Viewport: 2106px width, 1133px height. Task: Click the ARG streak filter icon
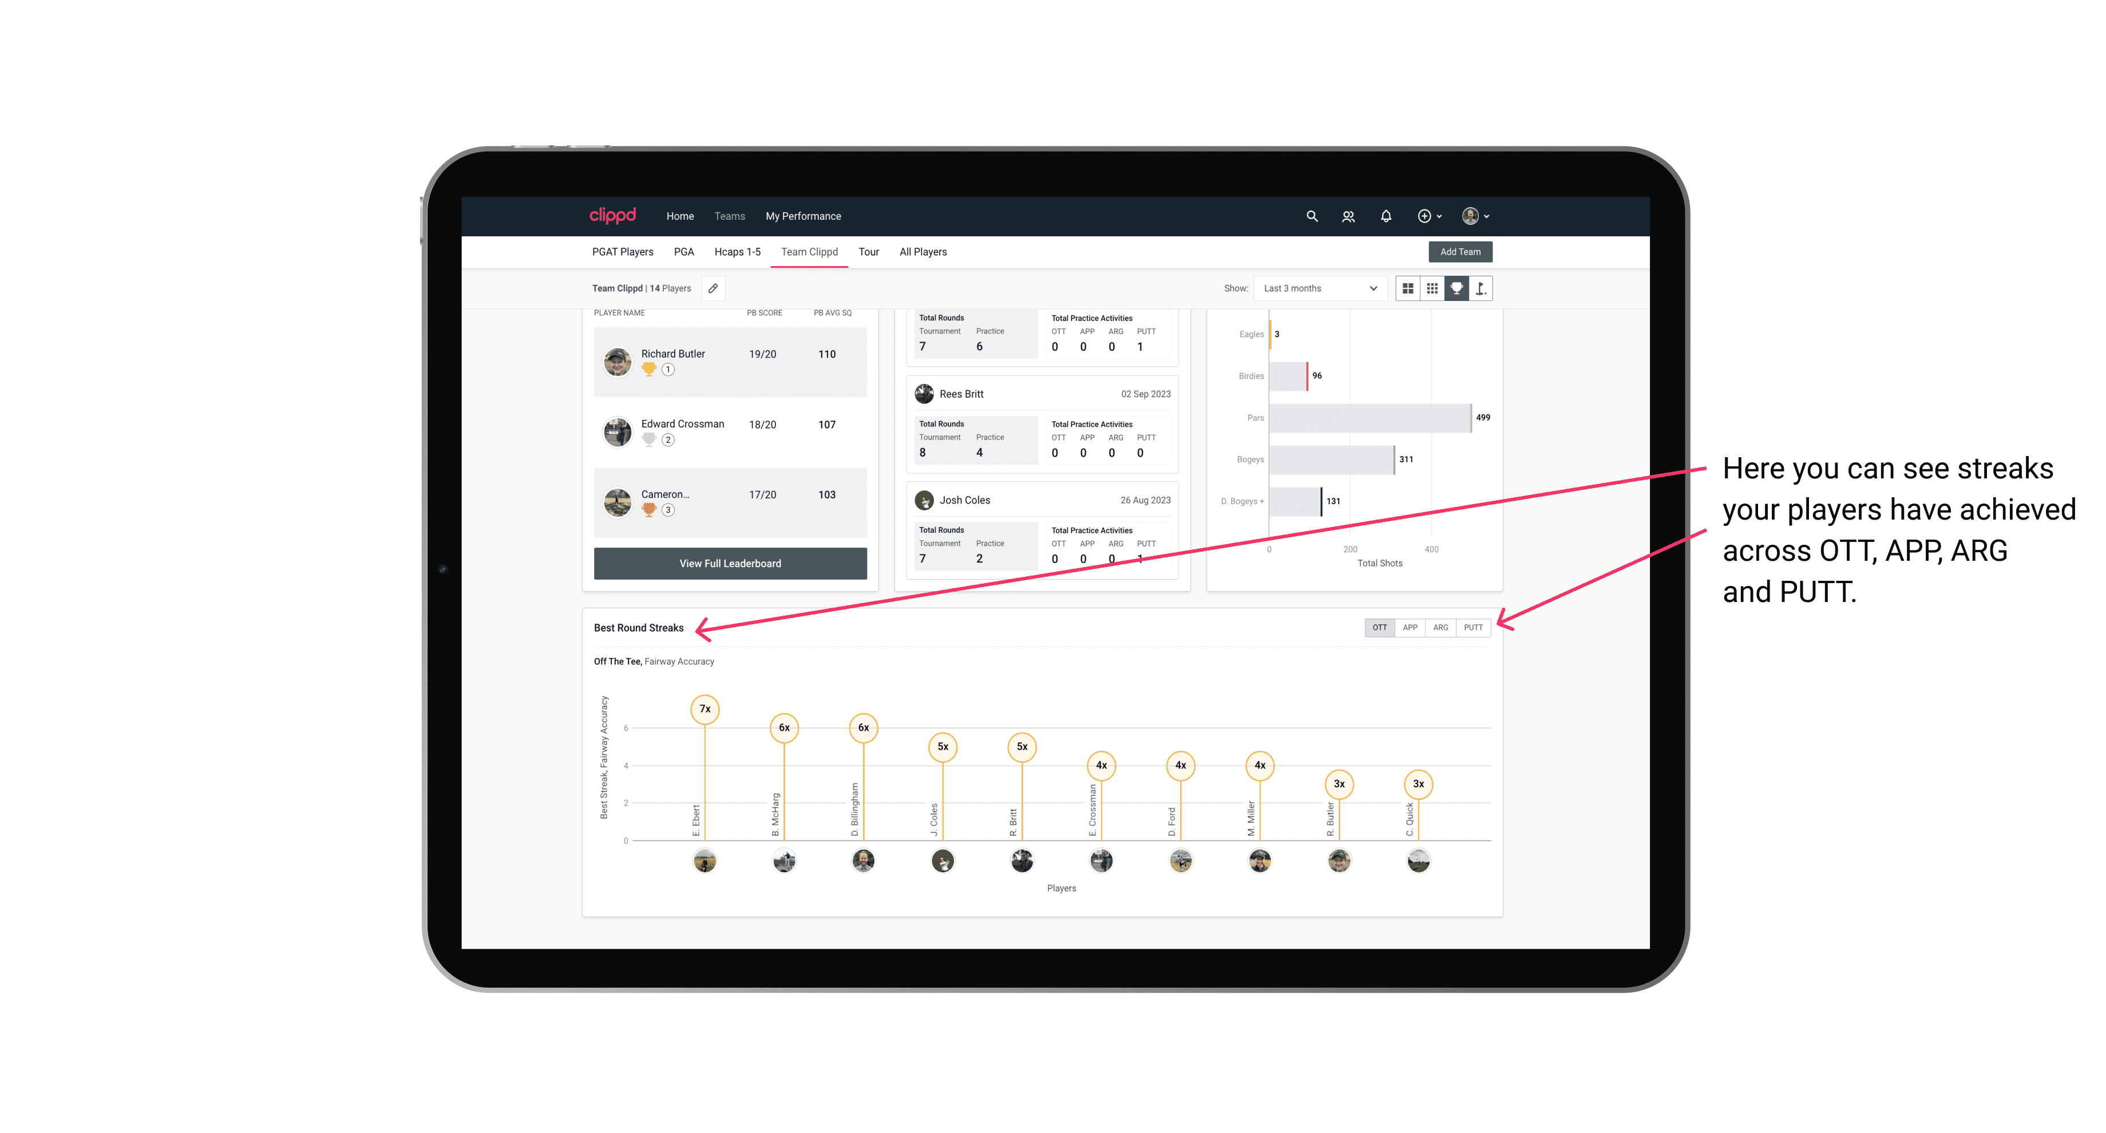1441,627
